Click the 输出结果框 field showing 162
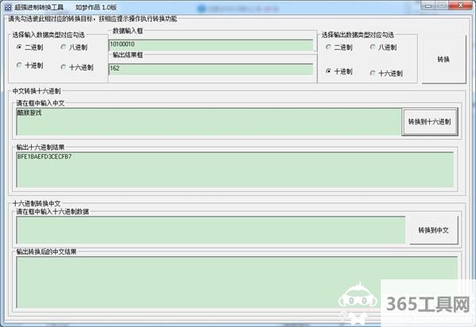The width and height of the screenshot is (476, 327). click(210, 69)
